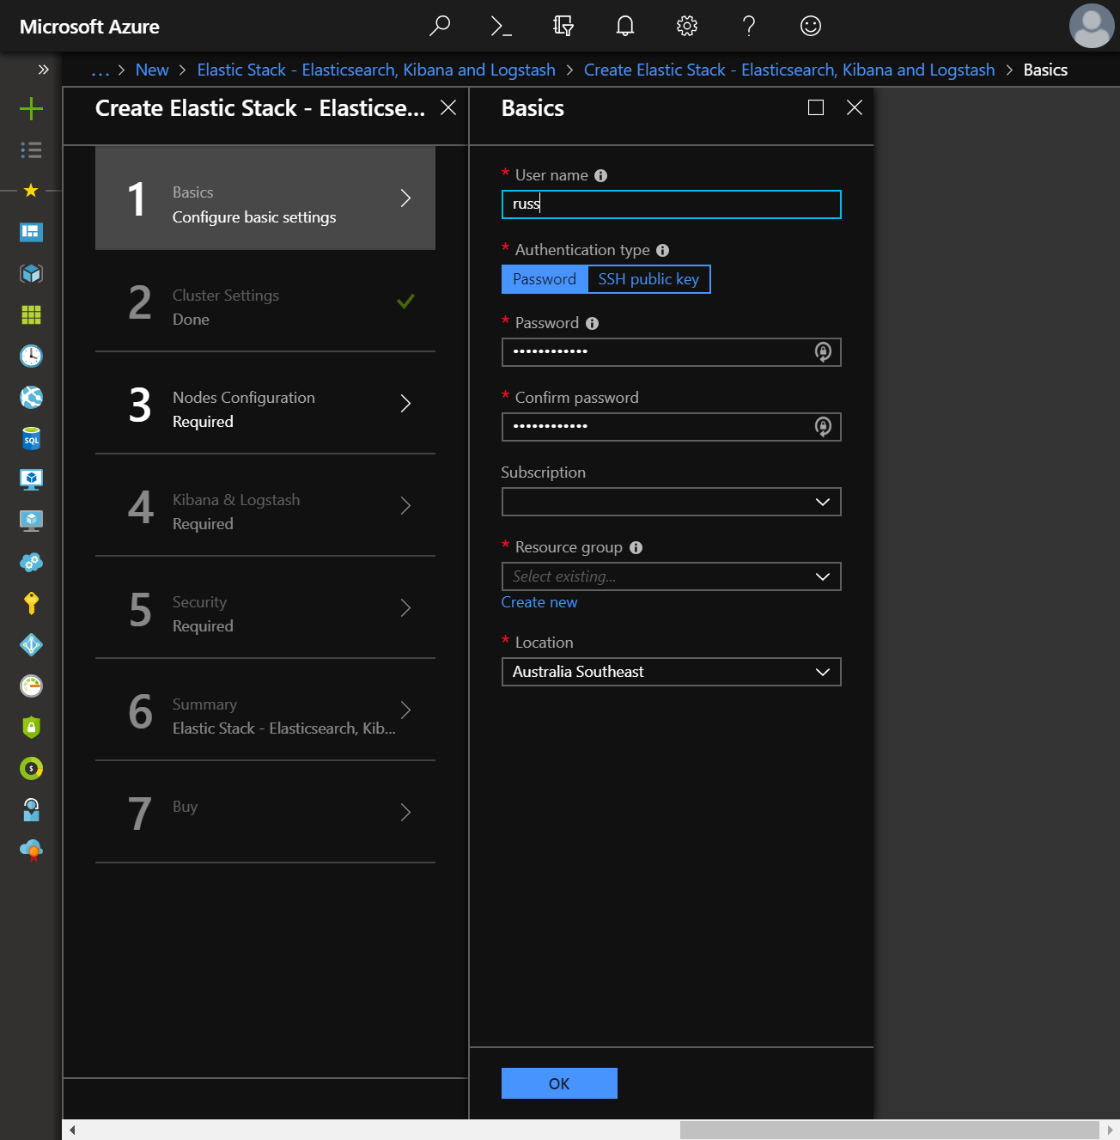Focus the User name field
The height and width of the screenshot is (1140, 1120).
pyautogui.click(x=671, y=204)
